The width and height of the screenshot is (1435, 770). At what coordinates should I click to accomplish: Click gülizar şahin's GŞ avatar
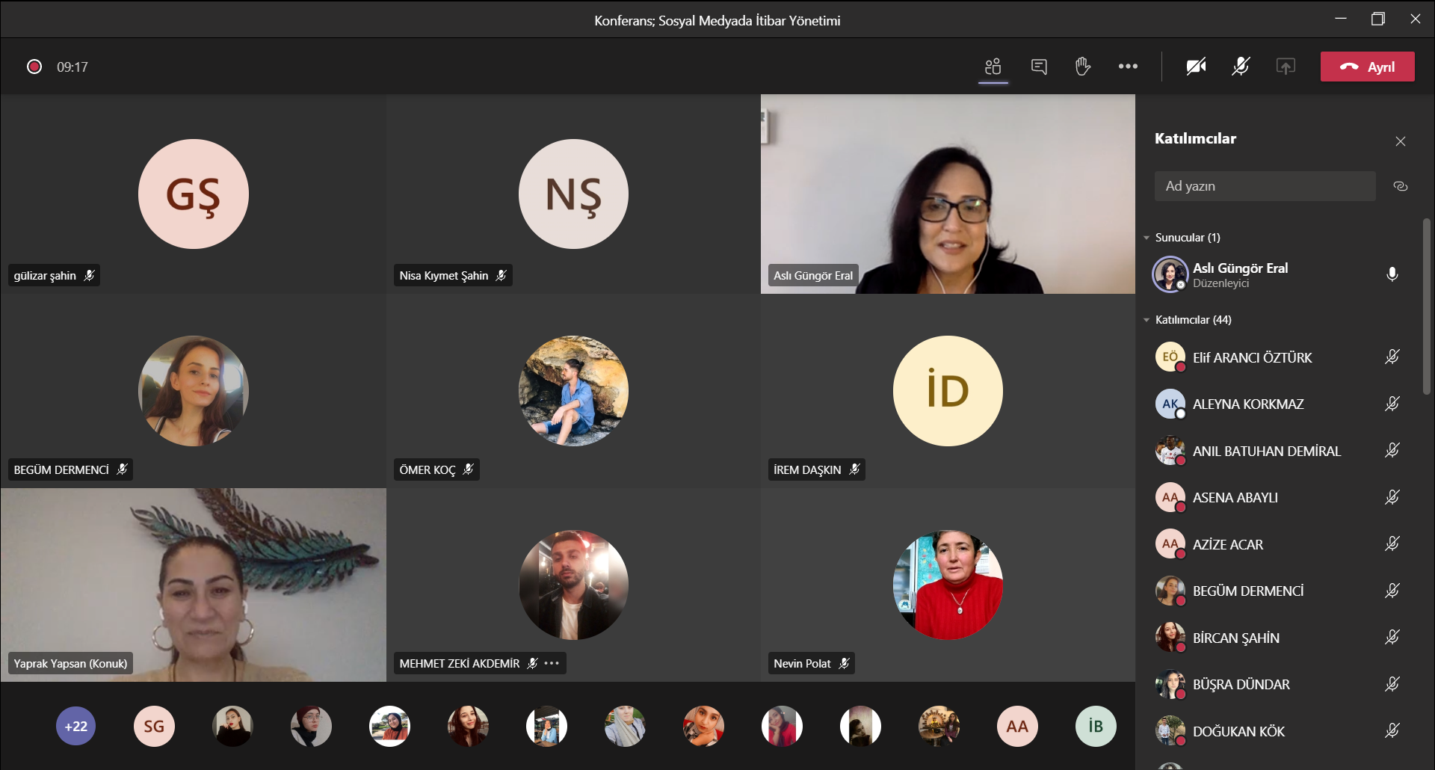pos(194,194)
